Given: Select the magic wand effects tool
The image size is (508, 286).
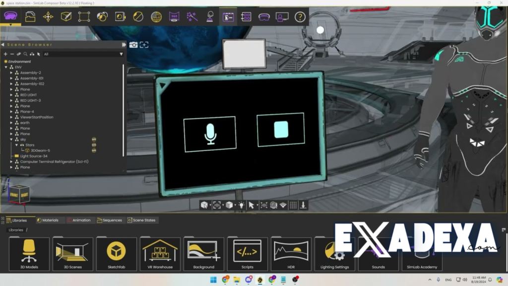Looking at the screenshot, I should pos(192,17).
